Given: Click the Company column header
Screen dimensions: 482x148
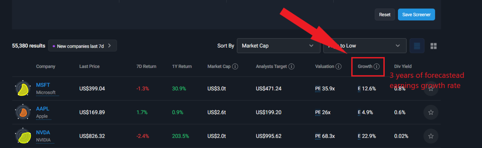Looking at the screenshot, I should coord(46,67).
